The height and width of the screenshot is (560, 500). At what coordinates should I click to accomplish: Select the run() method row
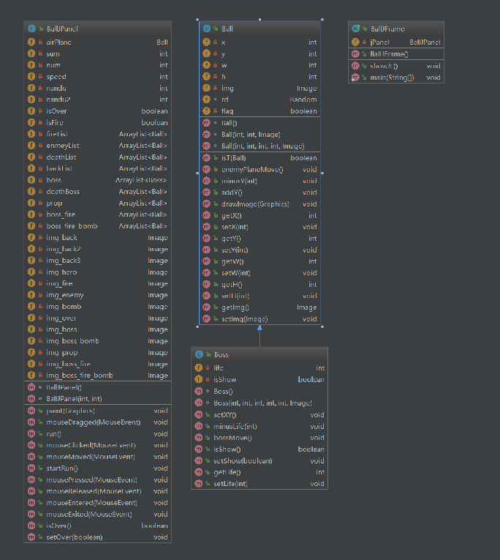97,434
